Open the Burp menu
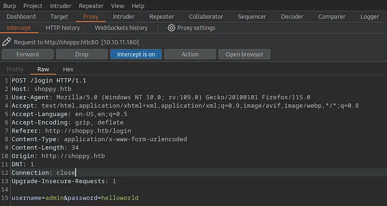This screenshot has width=387, height=206. tap(10, 6)
